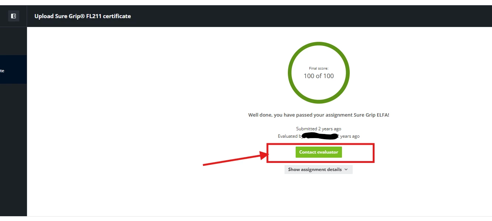Screen dimensions: 492x221
Task: Collapse the sidebar with the panel icon
Action: (13, 16)
